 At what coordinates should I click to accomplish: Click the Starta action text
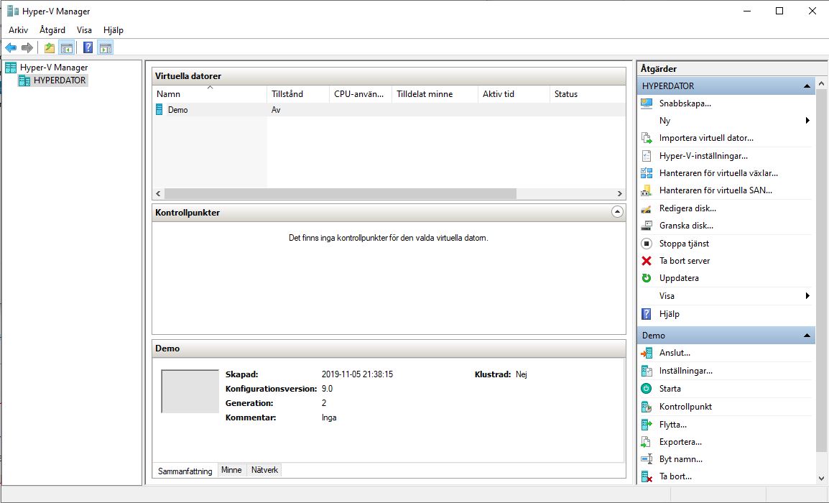pos(670,389)
